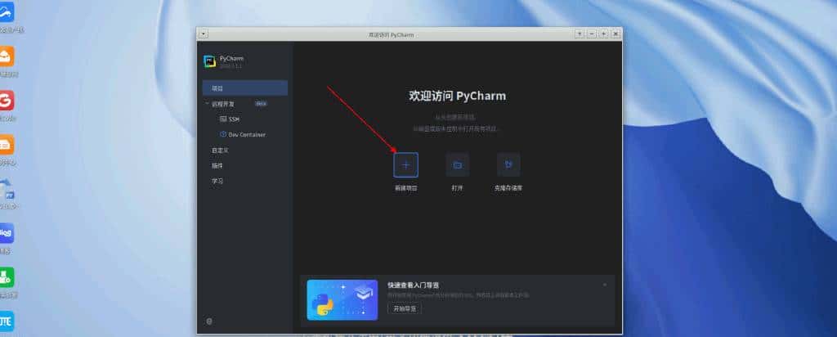Click the 新建项目 label

405,188
